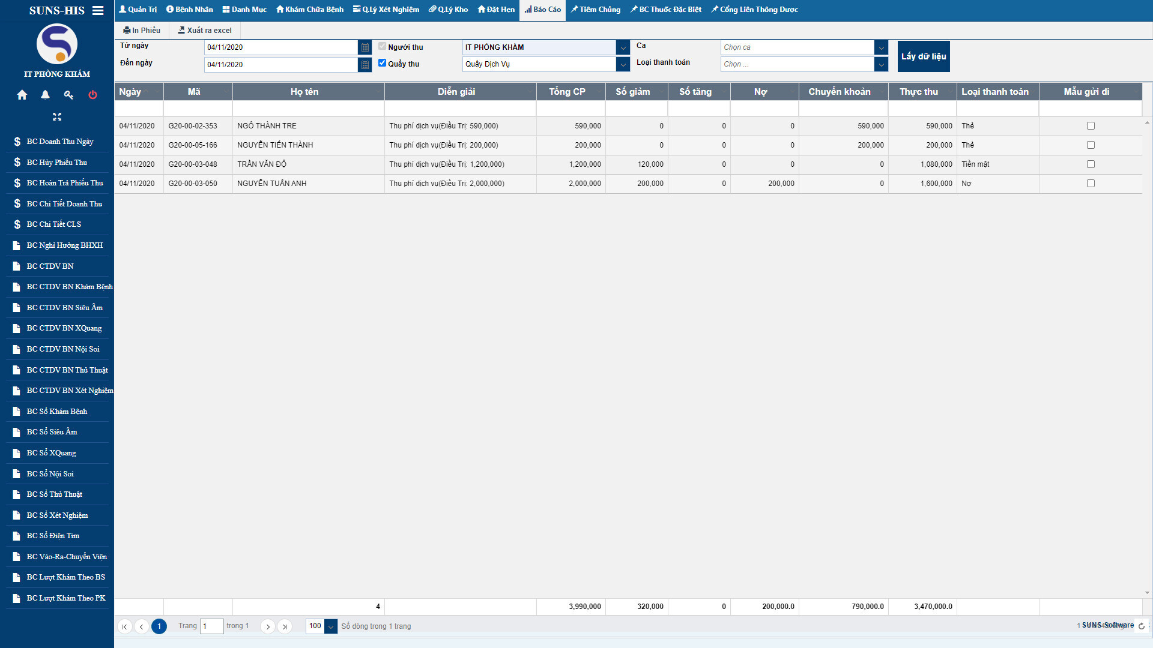Open the Khám Chữa Bệnh menu
This screenshot has height=648, width=1153.
(x=310, y=10)
